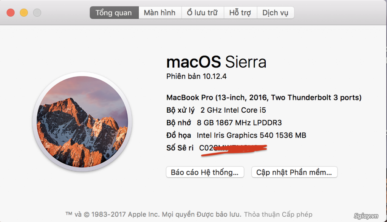The image size is (387, 222).
Task: Click the grayed-out zoom window button
Action: [x=37, y=12]
